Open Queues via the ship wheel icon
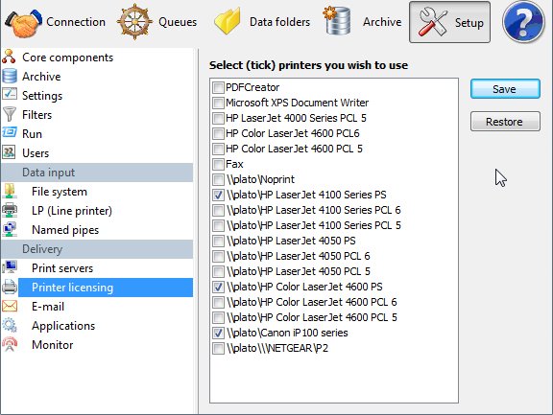Screen dimensions: 553x415 [134, 22]
